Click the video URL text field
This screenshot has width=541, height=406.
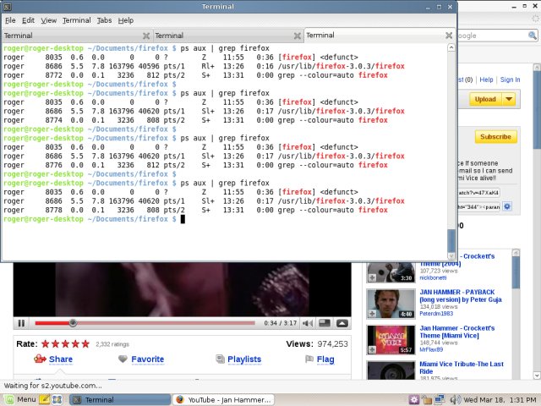coord(478,193)
